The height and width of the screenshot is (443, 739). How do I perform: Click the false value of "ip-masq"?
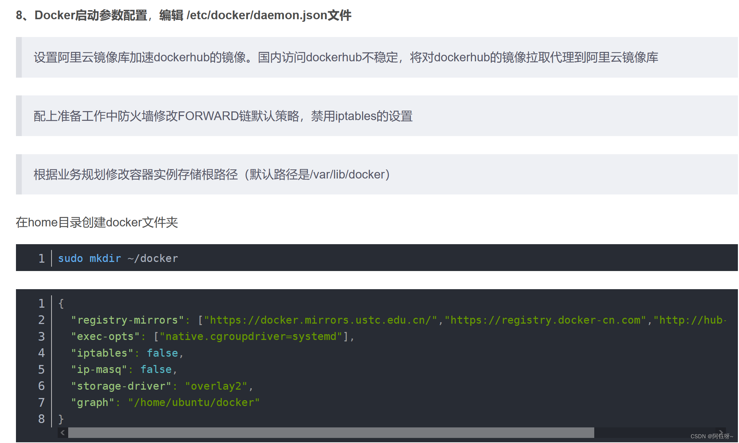pos(156,369)
